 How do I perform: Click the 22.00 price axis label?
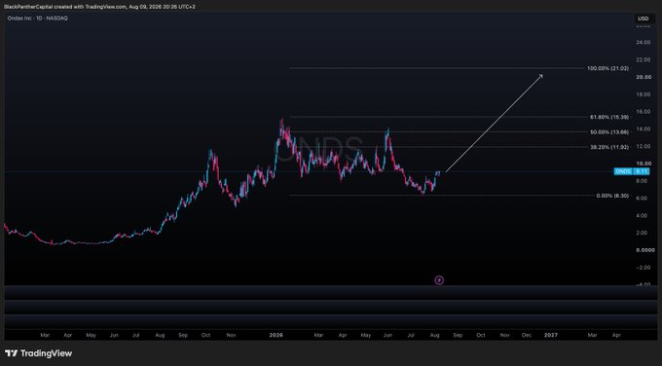click(643, 59)
